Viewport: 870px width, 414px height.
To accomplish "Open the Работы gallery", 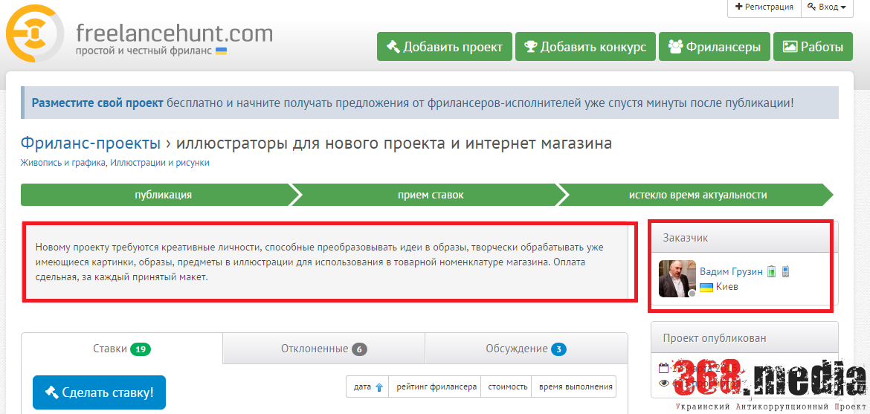I will [812, 47].
